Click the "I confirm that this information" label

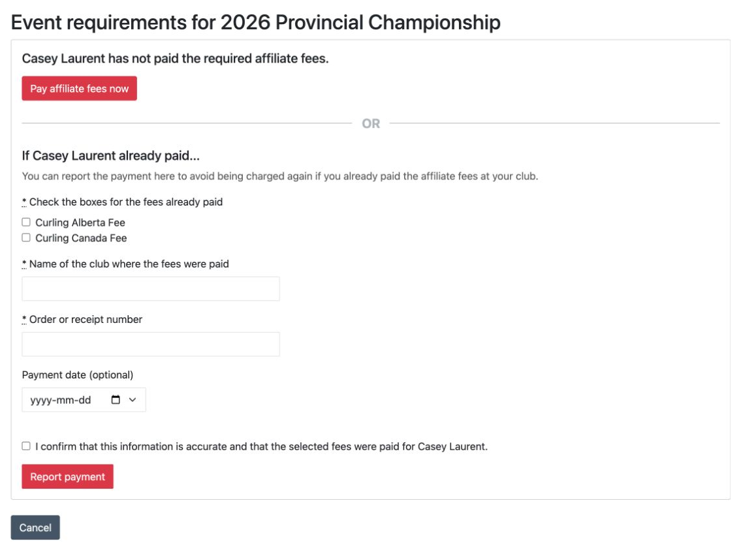pyautogui.click(x=261, y=447)
